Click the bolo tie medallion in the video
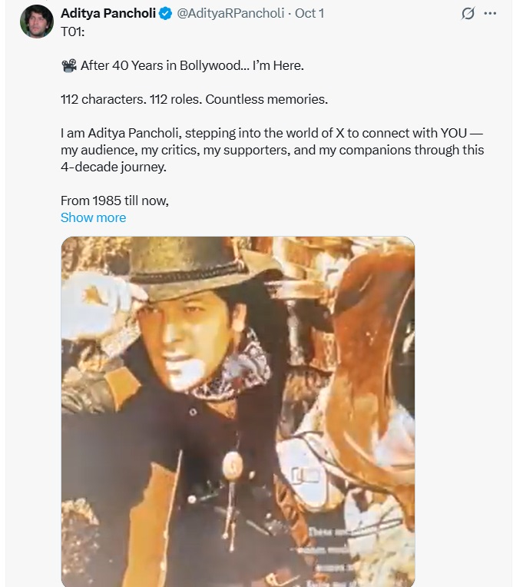 (x=233, y=464)
